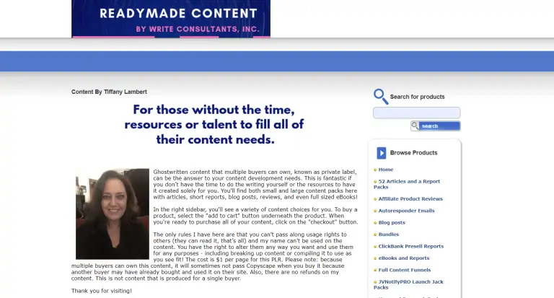
Task: Click inside the product search field
Action: click(416, 113)
